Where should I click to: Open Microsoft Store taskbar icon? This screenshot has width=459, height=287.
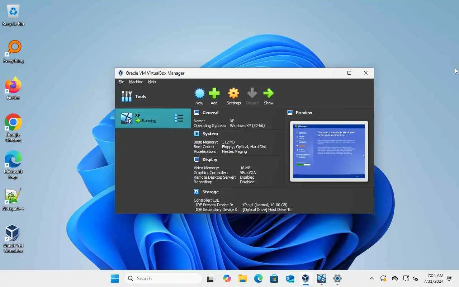pos(274,278)
